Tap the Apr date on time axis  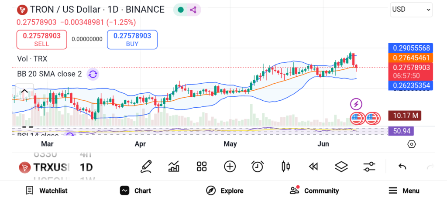(140, 144)
